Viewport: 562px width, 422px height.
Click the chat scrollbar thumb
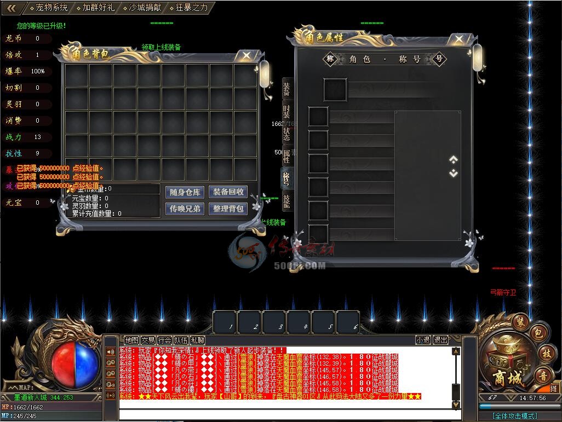[456, 392]
